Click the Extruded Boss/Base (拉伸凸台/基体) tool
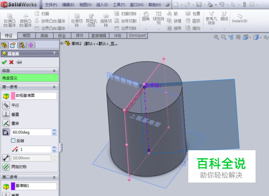269x196 pixels. 10,20
